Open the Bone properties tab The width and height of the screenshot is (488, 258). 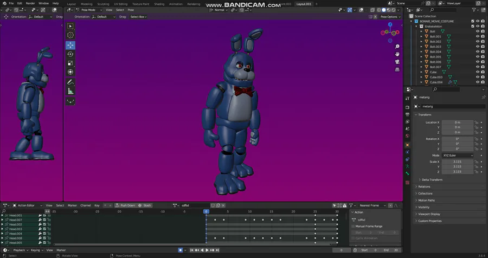click(407, 173)
